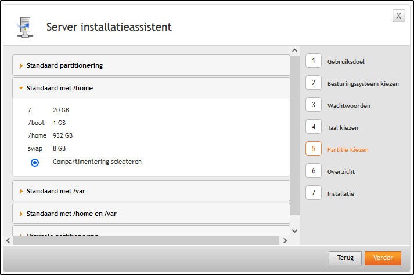
Task: Open the Wachtwoorden step label
Action: pyautogui.click(x=348, y=105)
